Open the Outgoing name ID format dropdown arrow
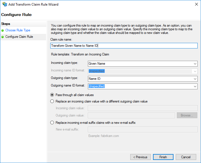The width and height of the screenshot is (201, 163). pyautogui.click(x=195, y=87)
